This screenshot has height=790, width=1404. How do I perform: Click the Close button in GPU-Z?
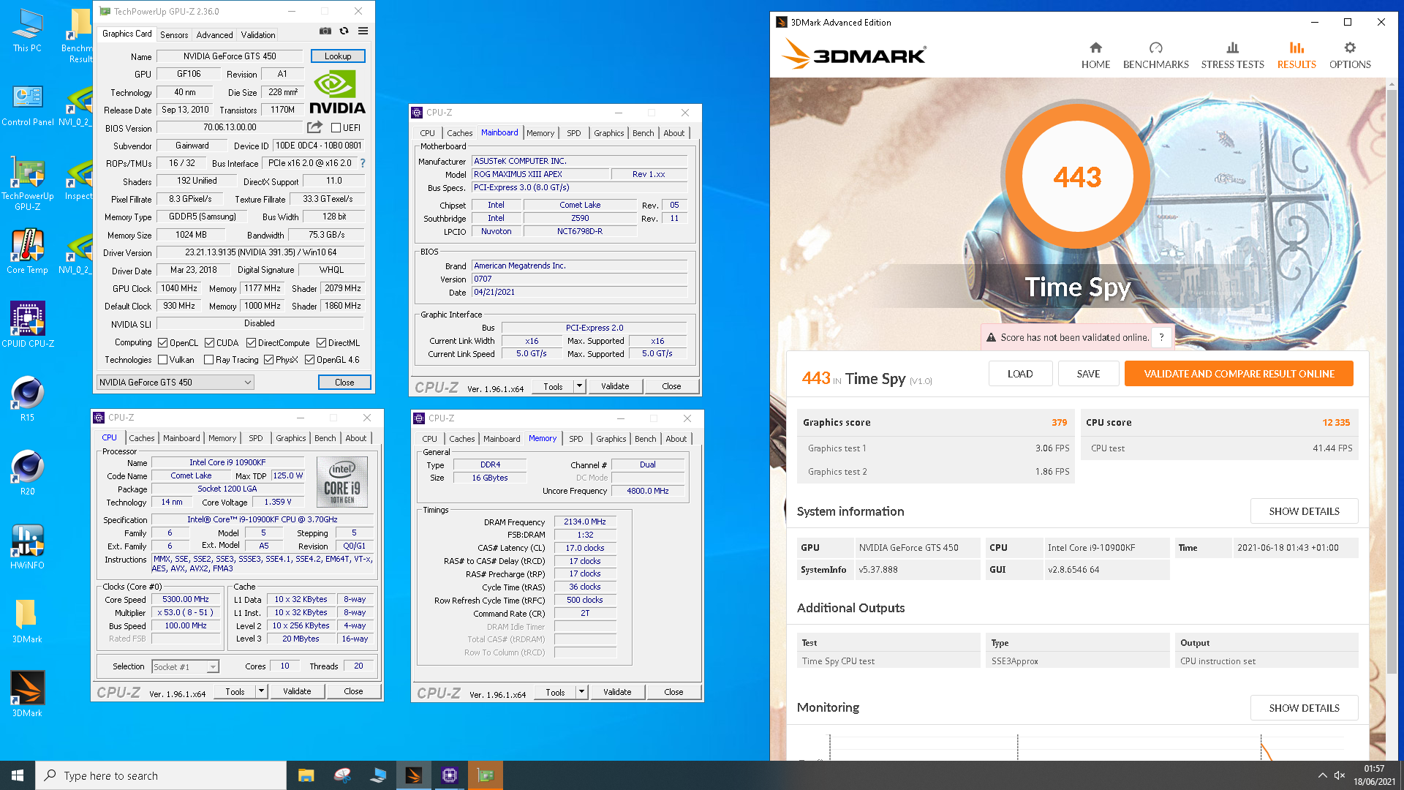344,383
